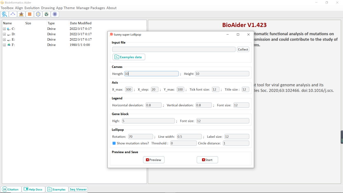The width and height of the screenshot is (343, 193).
Task: Click the recycle-style round toolbar icon
Action: tap(46, 14)
